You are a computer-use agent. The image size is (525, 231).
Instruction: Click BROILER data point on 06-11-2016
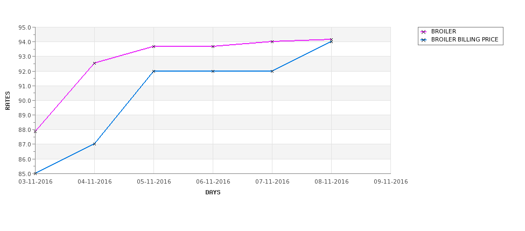click(x=213, y=46)
